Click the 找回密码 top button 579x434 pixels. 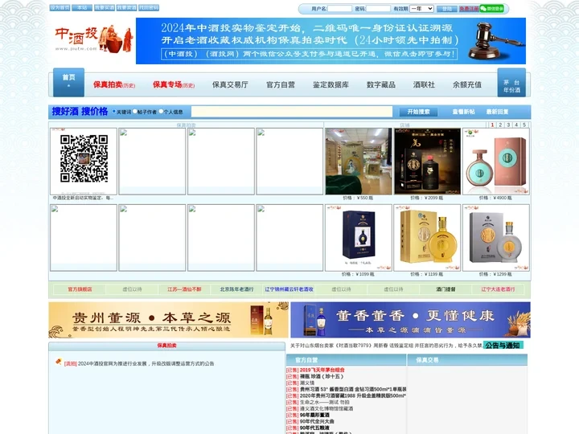(149, 8)
